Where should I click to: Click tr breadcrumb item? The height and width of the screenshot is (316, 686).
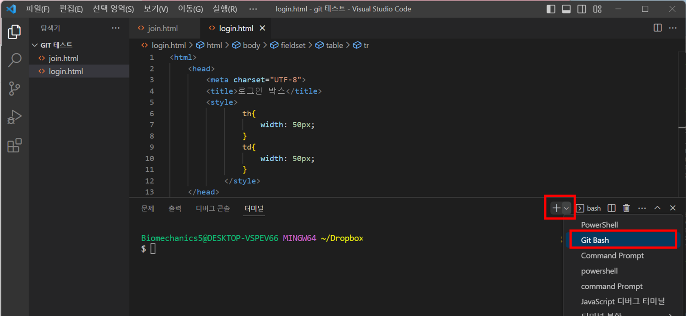[366, 45]
